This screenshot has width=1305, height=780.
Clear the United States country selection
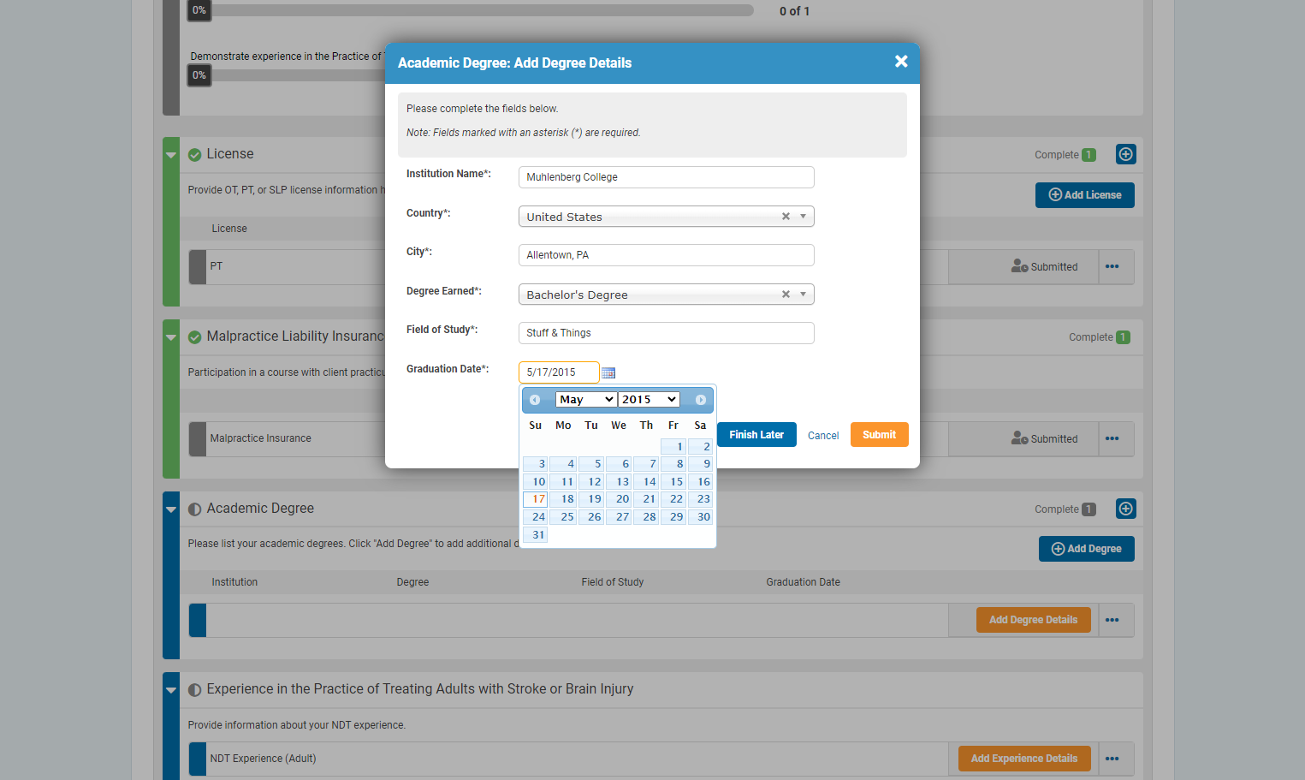click(786, 217)
